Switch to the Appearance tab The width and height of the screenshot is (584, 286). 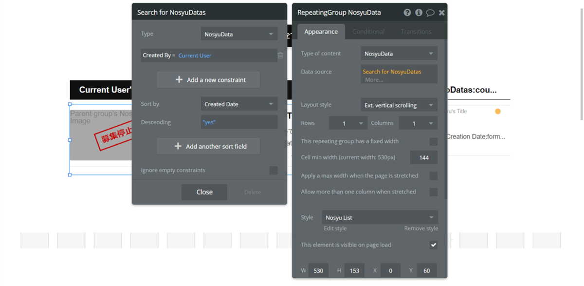click(x=321, y=32)
